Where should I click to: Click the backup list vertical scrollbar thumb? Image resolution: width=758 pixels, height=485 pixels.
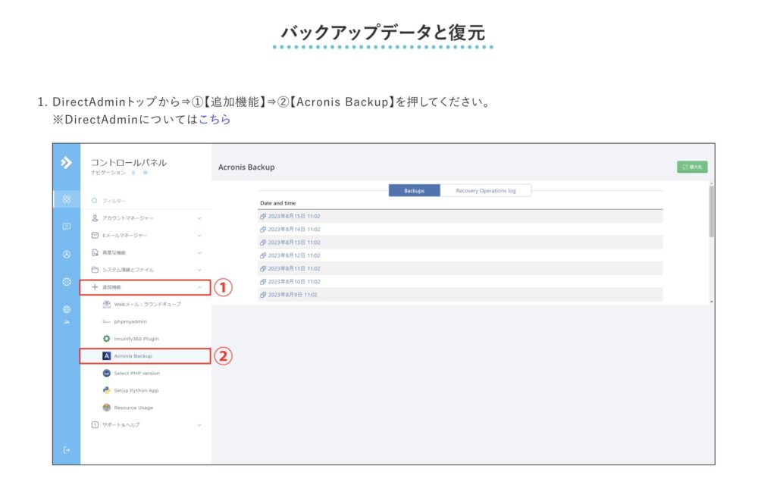point(711,211)
